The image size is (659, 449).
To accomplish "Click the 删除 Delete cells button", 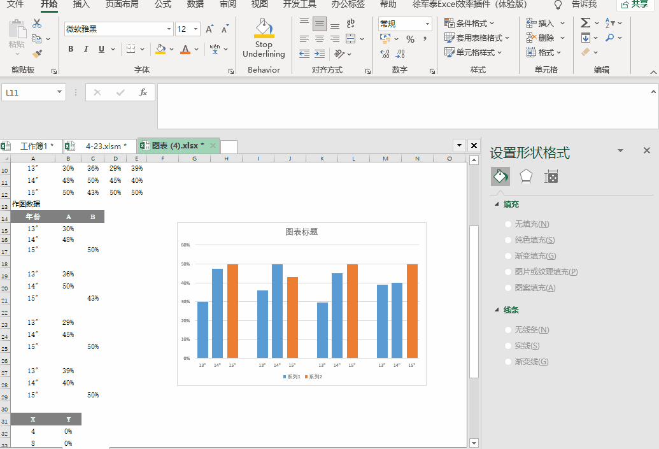I will [x=545, y=38].
